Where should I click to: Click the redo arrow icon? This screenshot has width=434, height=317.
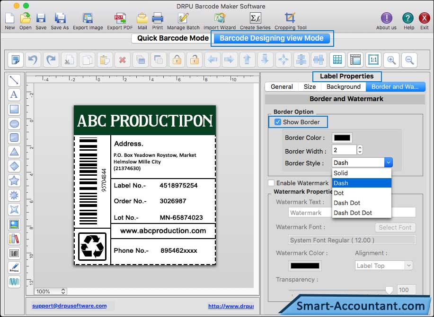click(51, 60)
